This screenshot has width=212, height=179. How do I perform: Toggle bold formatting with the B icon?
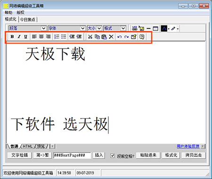tap(12, 37)
